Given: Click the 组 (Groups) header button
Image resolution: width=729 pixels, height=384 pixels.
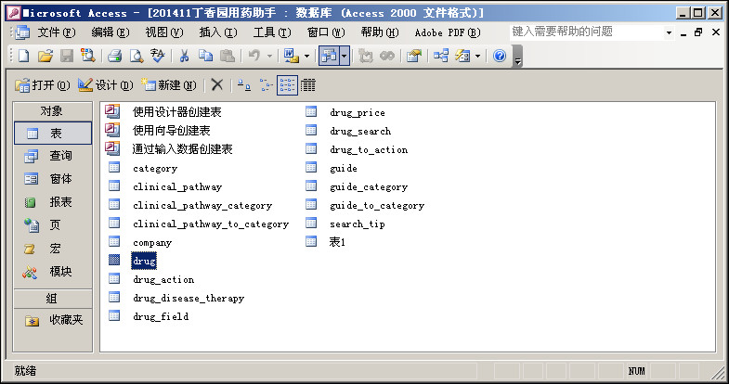Looking at the screenshot, I should 53,299.
